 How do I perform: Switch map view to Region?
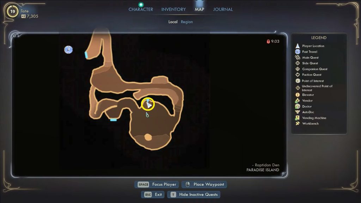coord(187,22)
